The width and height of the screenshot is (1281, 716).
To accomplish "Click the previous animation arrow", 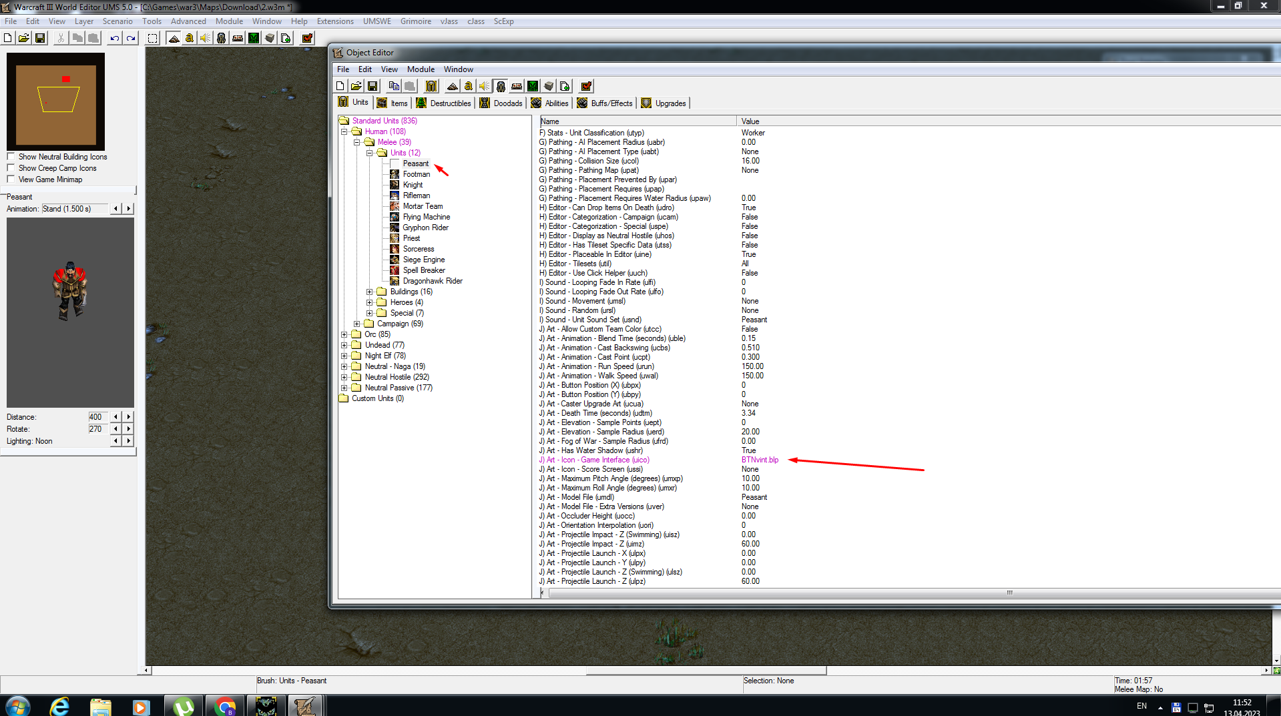I will pos(116,209).
